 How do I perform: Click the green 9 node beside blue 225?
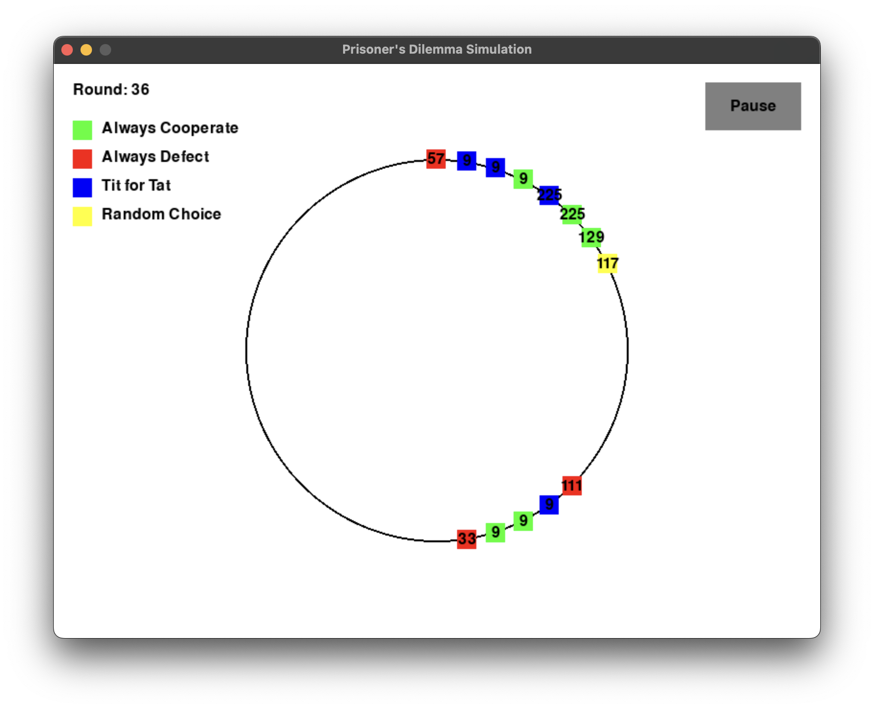coord(523,179)
